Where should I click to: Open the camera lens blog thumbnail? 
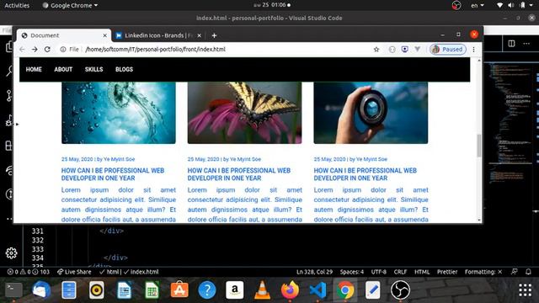[371, 113]
